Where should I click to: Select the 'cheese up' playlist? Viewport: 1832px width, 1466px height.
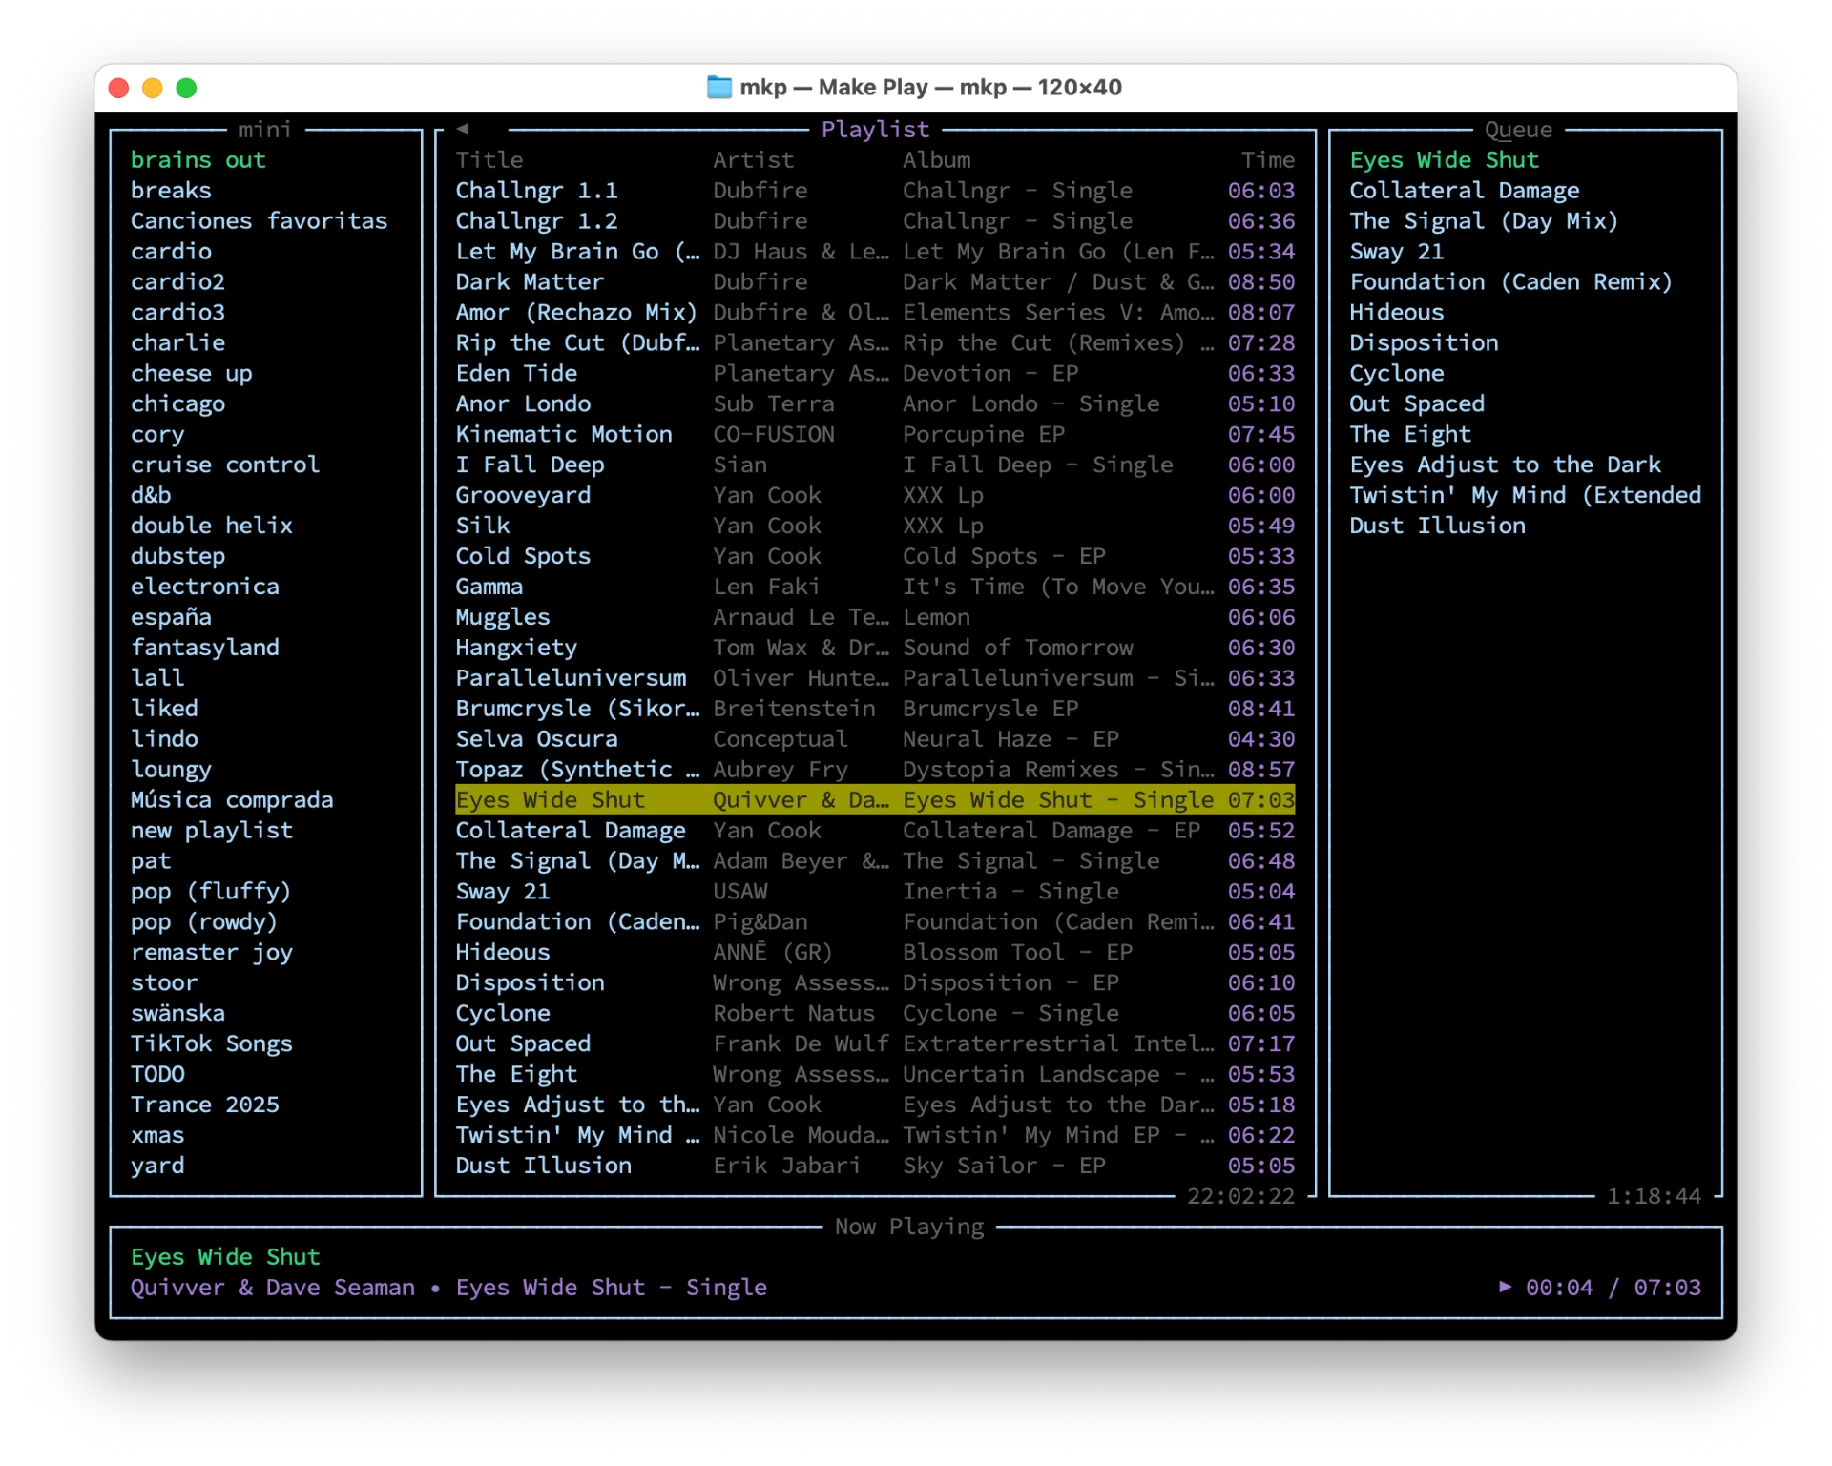[x=191, y=373]
